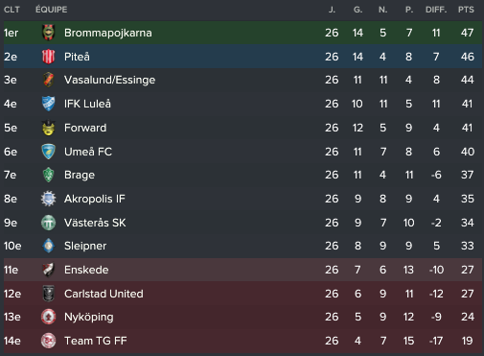The height and width of the screenshot is (356, 484).
Task: Select the Umeå FC badge
Action: (x=49, y=152)
